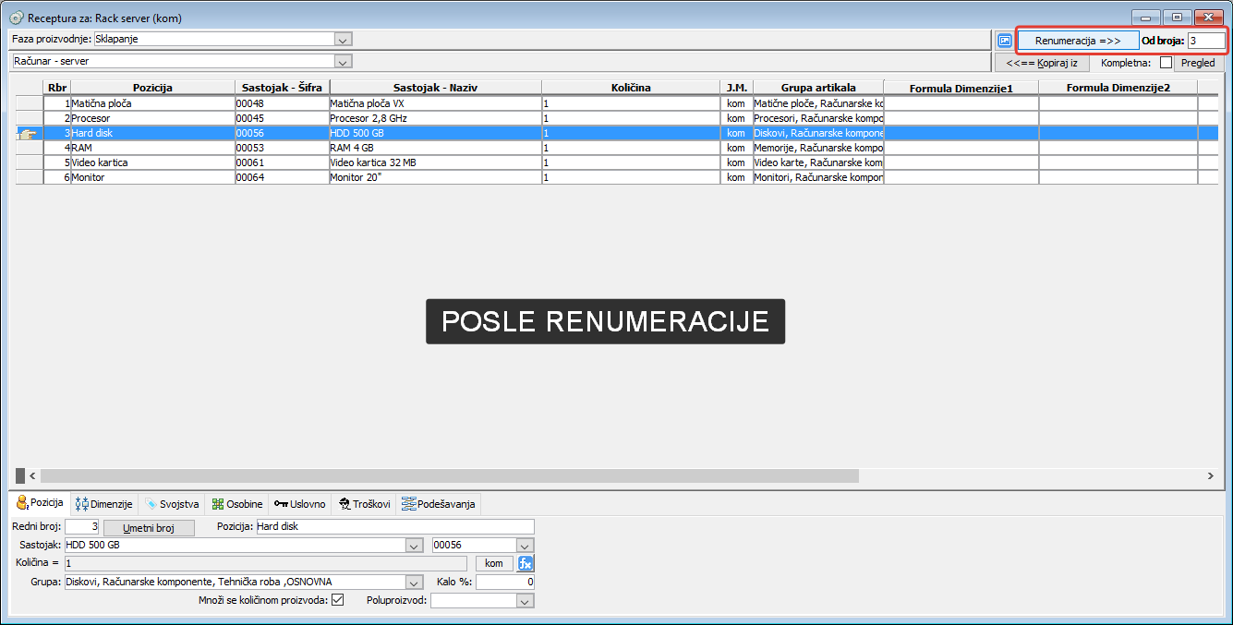Expand the Faza proizvodnje dropdown

pyautogui.click(x=343, y=40)
